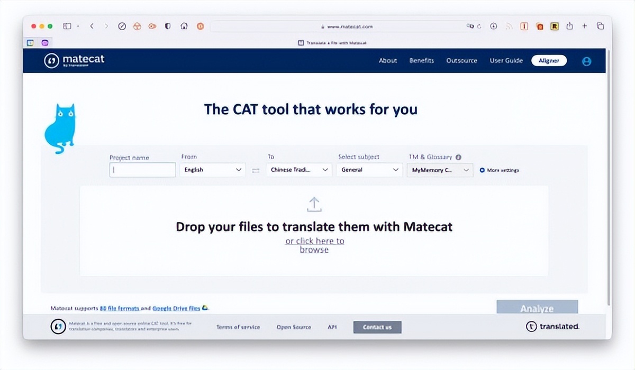Focus the Project name input field

click(142, 170)
